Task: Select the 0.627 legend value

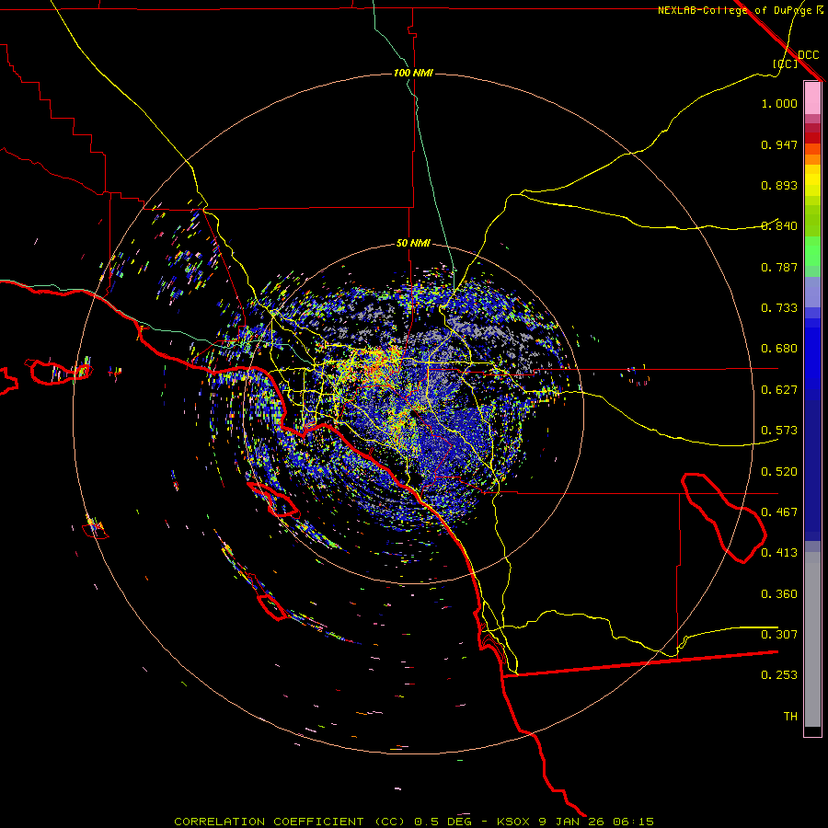Action: (x=779, y=390)
